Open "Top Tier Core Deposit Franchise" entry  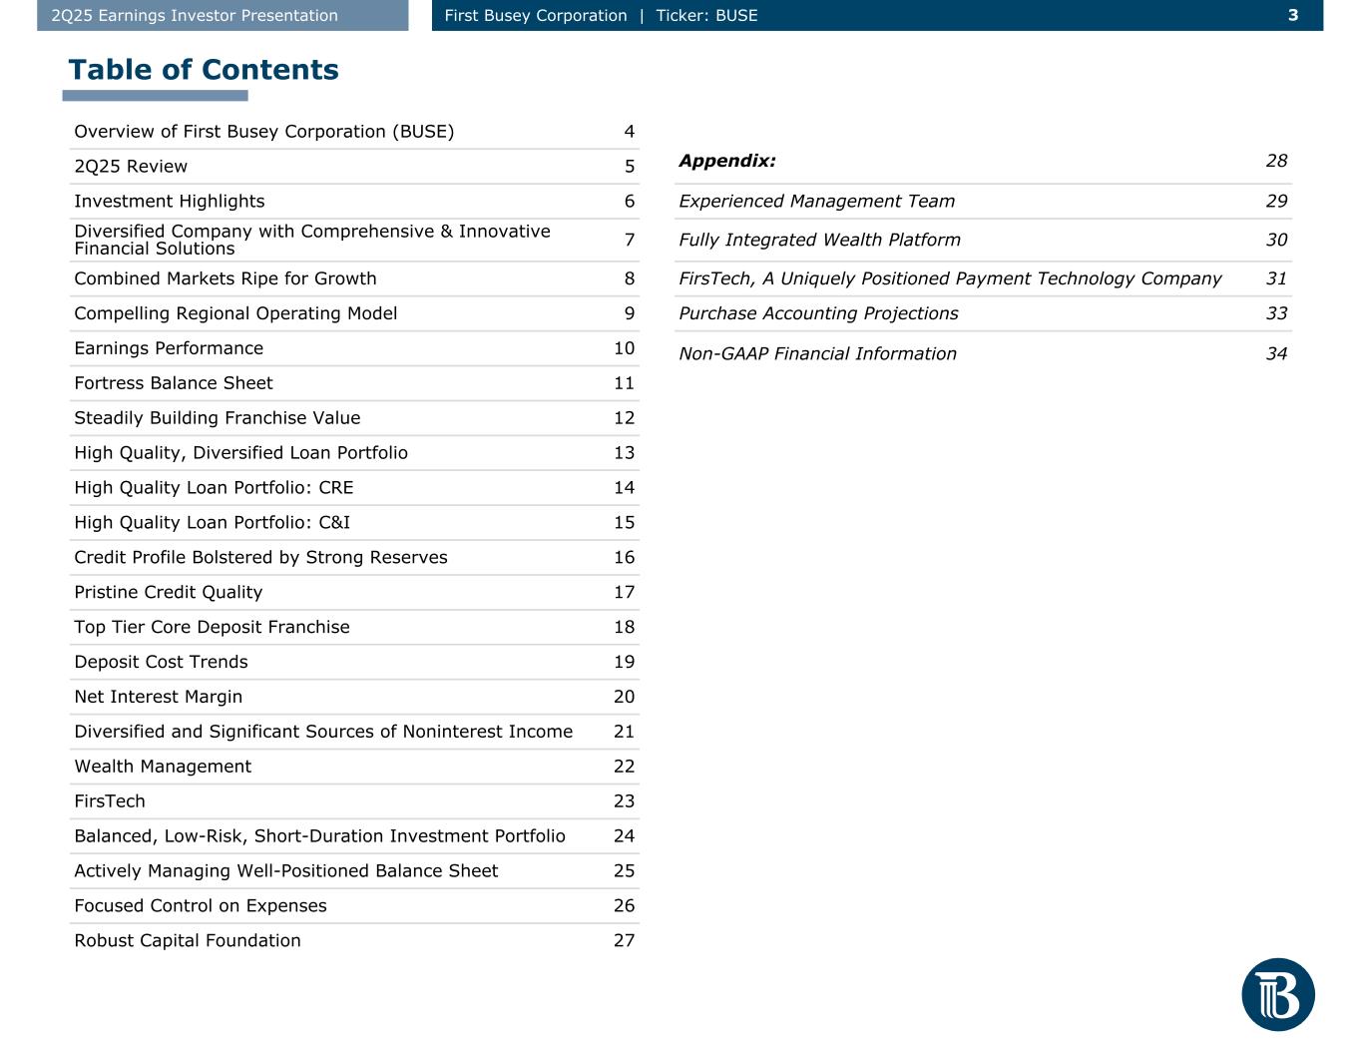[x=212, y=628]
